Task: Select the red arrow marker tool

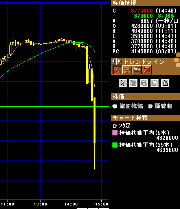Action: coord(147,70)
